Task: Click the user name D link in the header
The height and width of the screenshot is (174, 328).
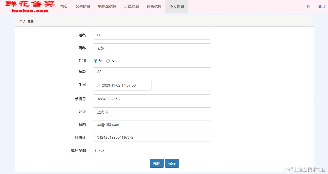Action: pos(308,7)
